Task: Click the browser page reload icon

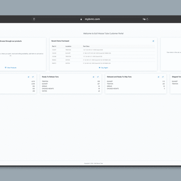Action: [x=148, y=19]
